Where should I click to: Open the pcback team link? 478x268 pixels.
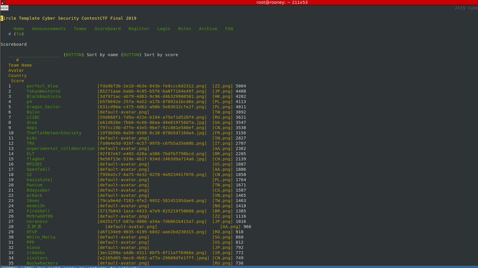pyautogui.click(x=34, y=195)
